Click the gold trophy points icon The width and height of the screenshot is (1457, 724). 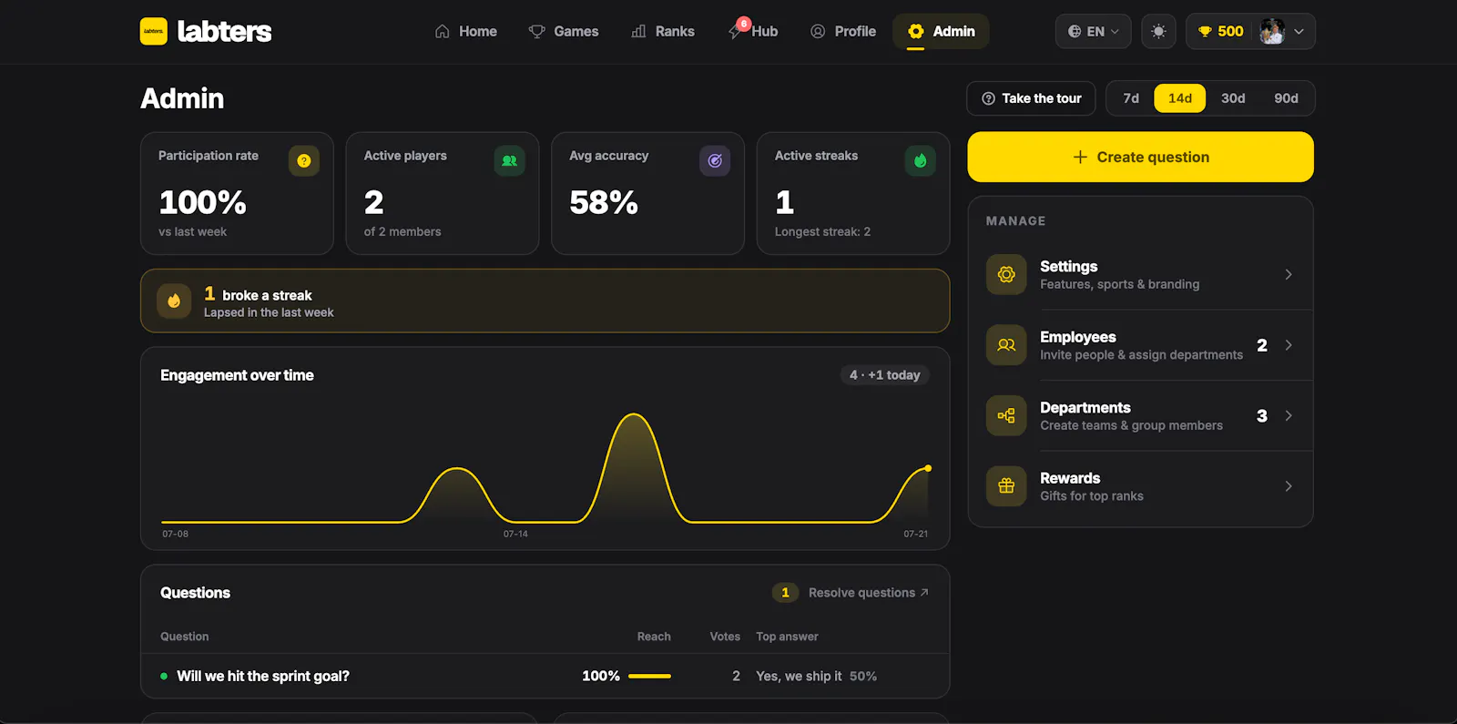click(1205, 31)
